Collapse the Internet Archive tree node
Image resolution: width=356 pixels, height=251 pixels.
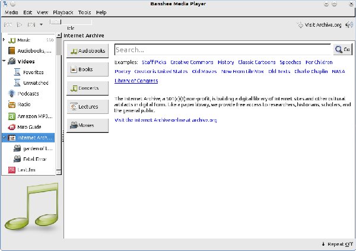coord(4,137)
